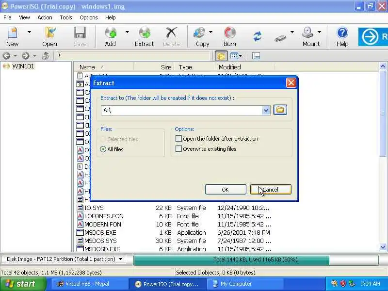This screenshot has height=291, width=388.
Task: Click the USB drive toolbar icon
Action: 280,38
